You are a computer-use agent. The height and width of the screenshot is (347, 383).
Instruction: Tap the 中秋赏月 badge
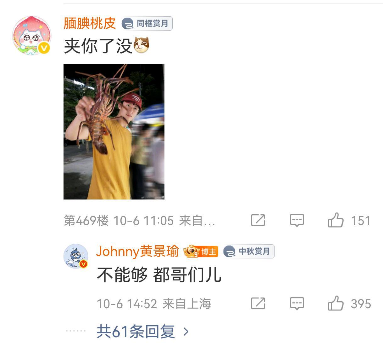249,251
